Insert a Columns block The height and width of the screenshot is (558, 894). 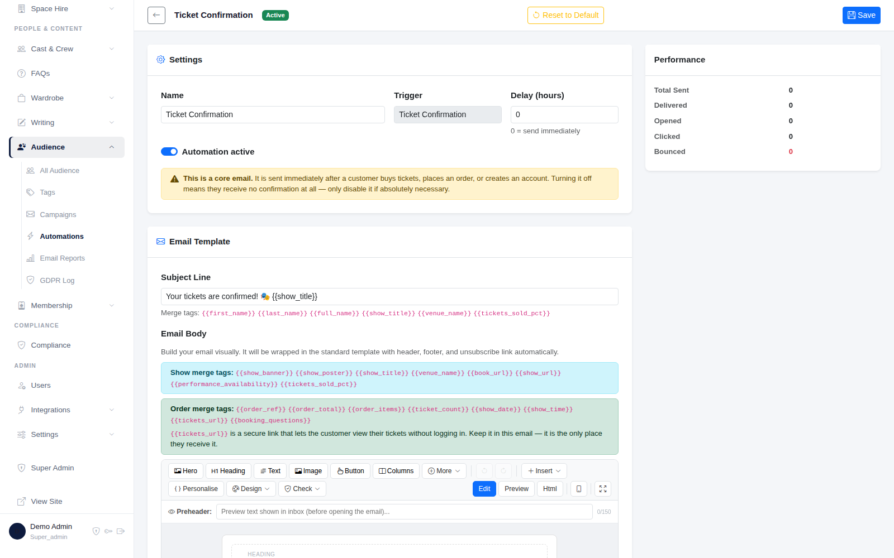(x=396, y=471)
